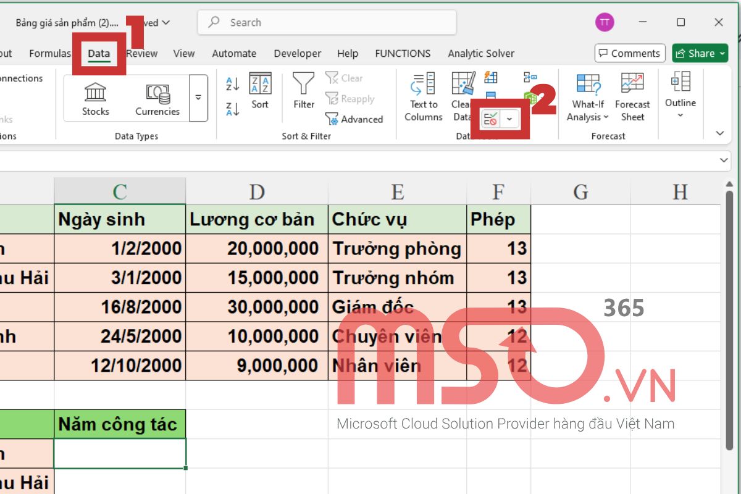This screenshot has width=741, height=494.
Task: Select the 'Ngày sinh' header cell
Action: 120,219
